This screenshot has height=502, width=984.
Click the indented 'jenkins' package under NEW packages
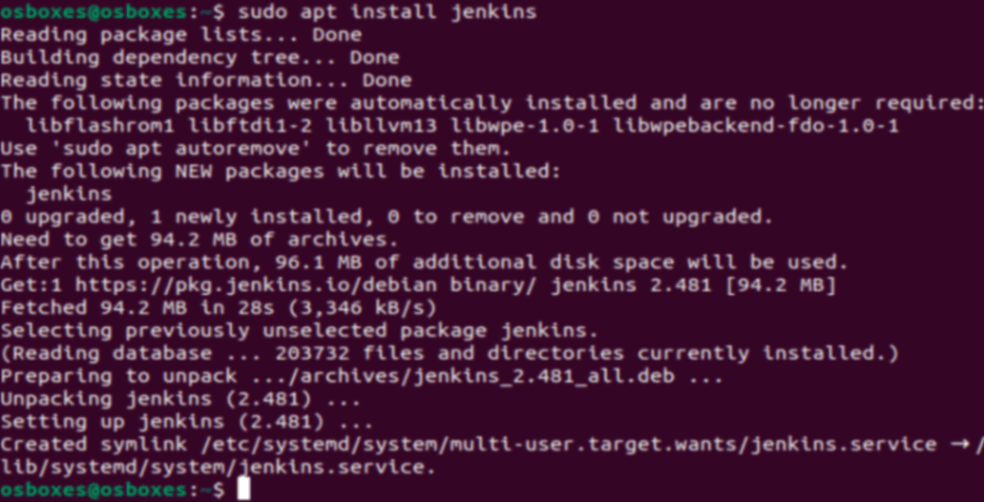pos(69,194)
